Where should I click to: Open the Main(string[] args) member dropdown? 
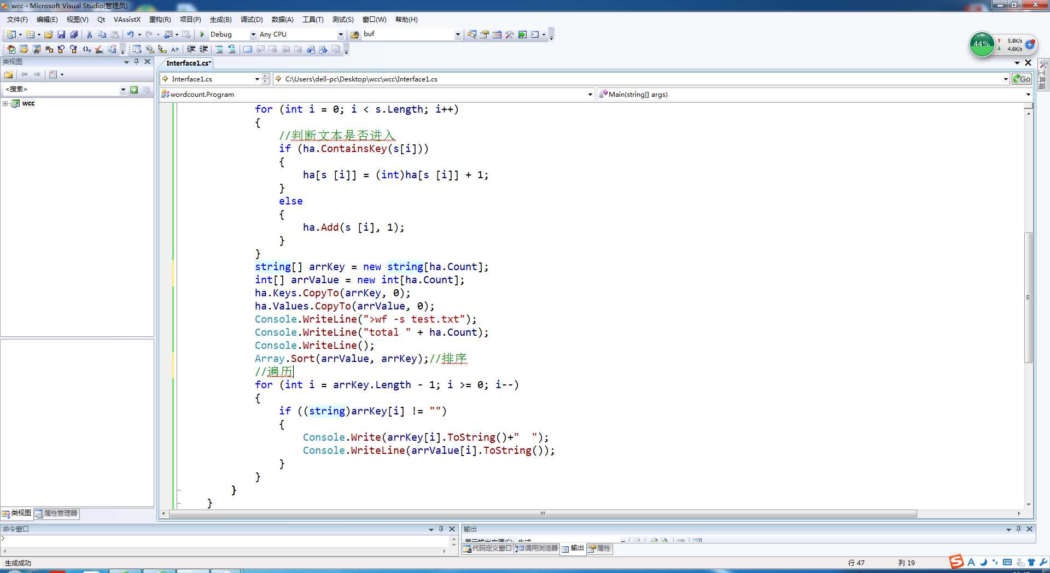(x=1028, y=95)
